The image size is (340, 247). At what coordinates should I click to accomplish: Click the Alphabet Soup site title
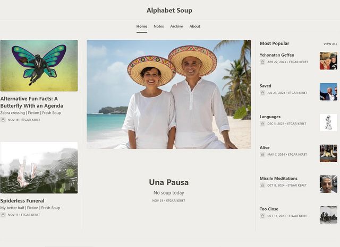tap(169, 10)
